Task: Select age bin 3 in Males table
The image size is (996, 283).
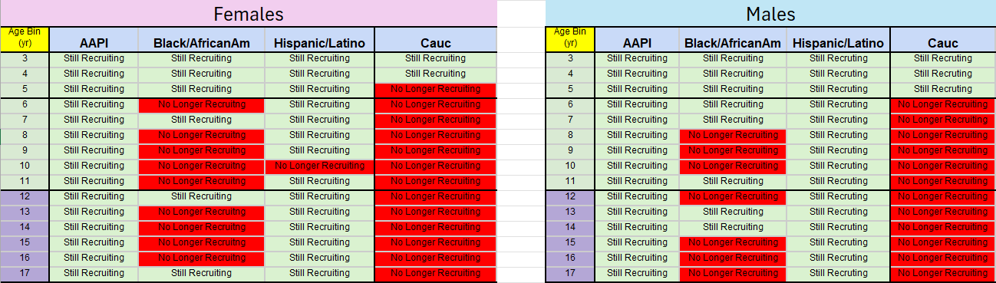Action: click(x=570, y=59)
